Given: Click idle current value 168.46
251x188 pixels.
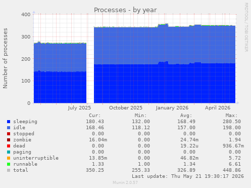Looking at the screenshot, I should [95, 128].
